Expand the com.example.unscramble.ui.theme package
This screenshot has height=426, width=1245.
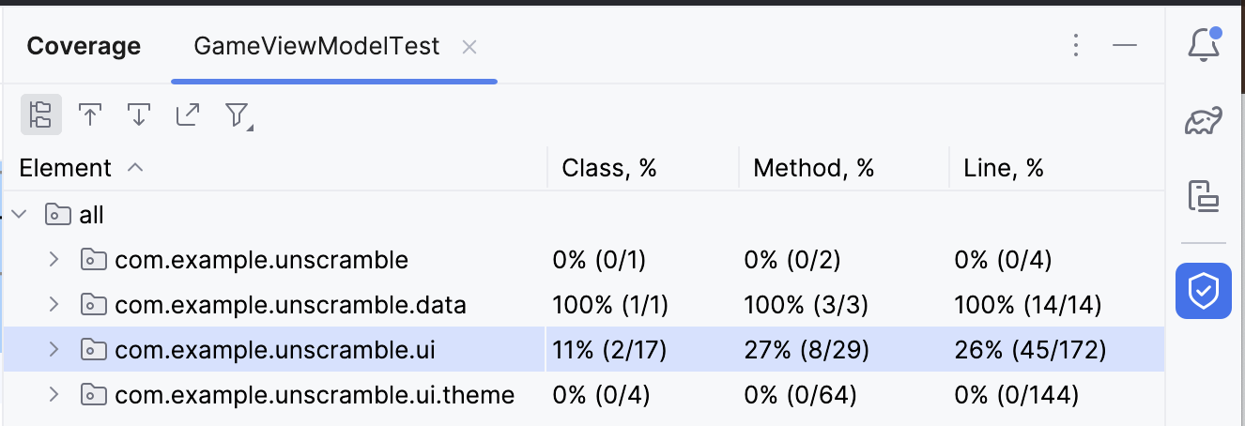[54, 395]
